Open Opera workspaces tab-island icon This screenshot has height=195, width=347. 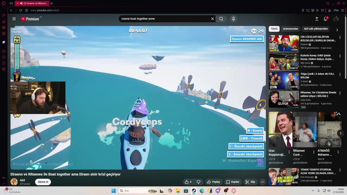click(x=11, y=3)
